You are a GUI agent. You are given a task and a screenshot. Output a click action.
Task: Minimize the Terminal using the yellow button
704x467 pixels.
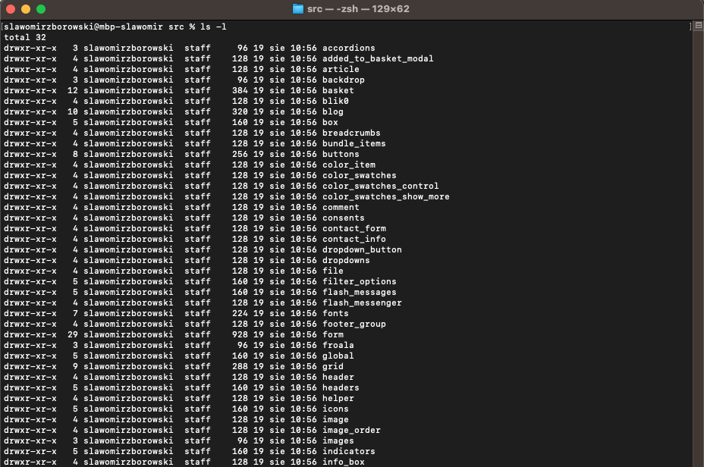[25, 9]
